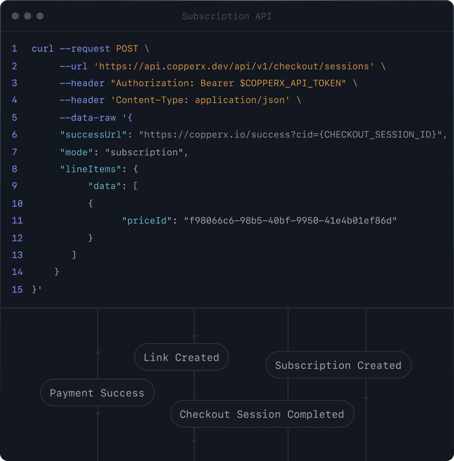454x461 pixels.
Task: Click the checkout sessions API URL
Action: (234, 66)
